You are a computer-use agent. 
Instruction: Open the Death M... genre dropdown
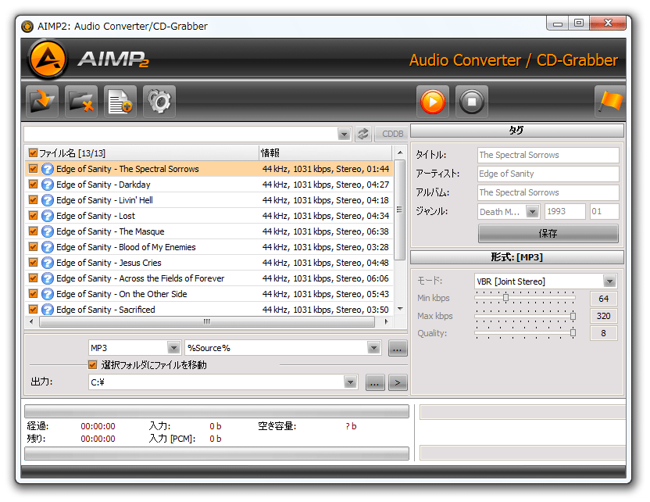(x=532, y=212)
